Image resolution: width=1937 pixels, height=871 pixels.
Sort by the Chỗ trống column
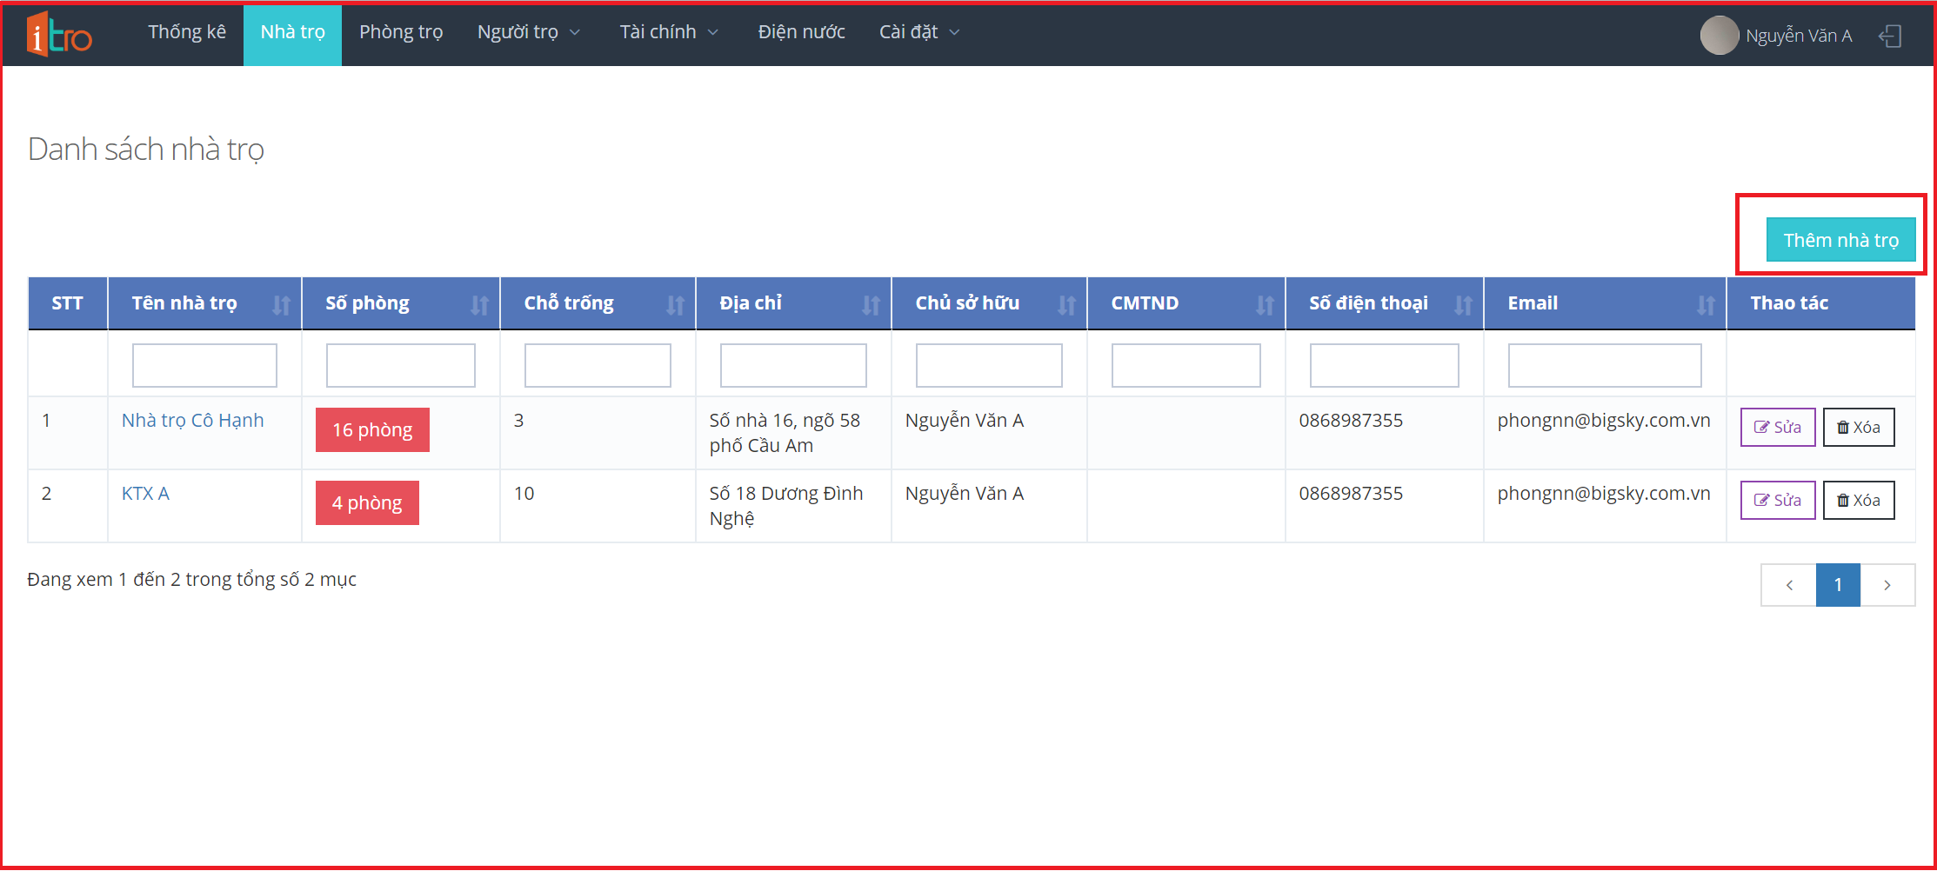[x=675, y=304]
